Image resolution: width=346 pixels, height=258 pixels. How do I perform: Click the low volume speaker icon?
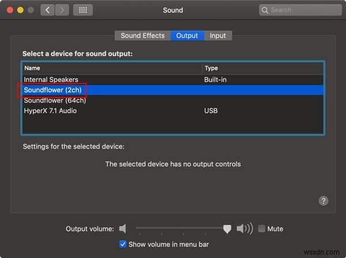[123, 229]
